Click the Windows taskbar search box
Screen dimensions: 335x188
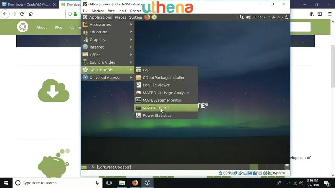(x=58, y=183)
